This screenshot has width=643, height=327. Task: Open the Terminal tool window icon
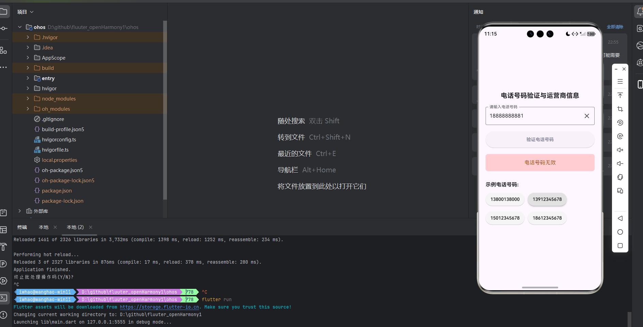tap(4, 298)
